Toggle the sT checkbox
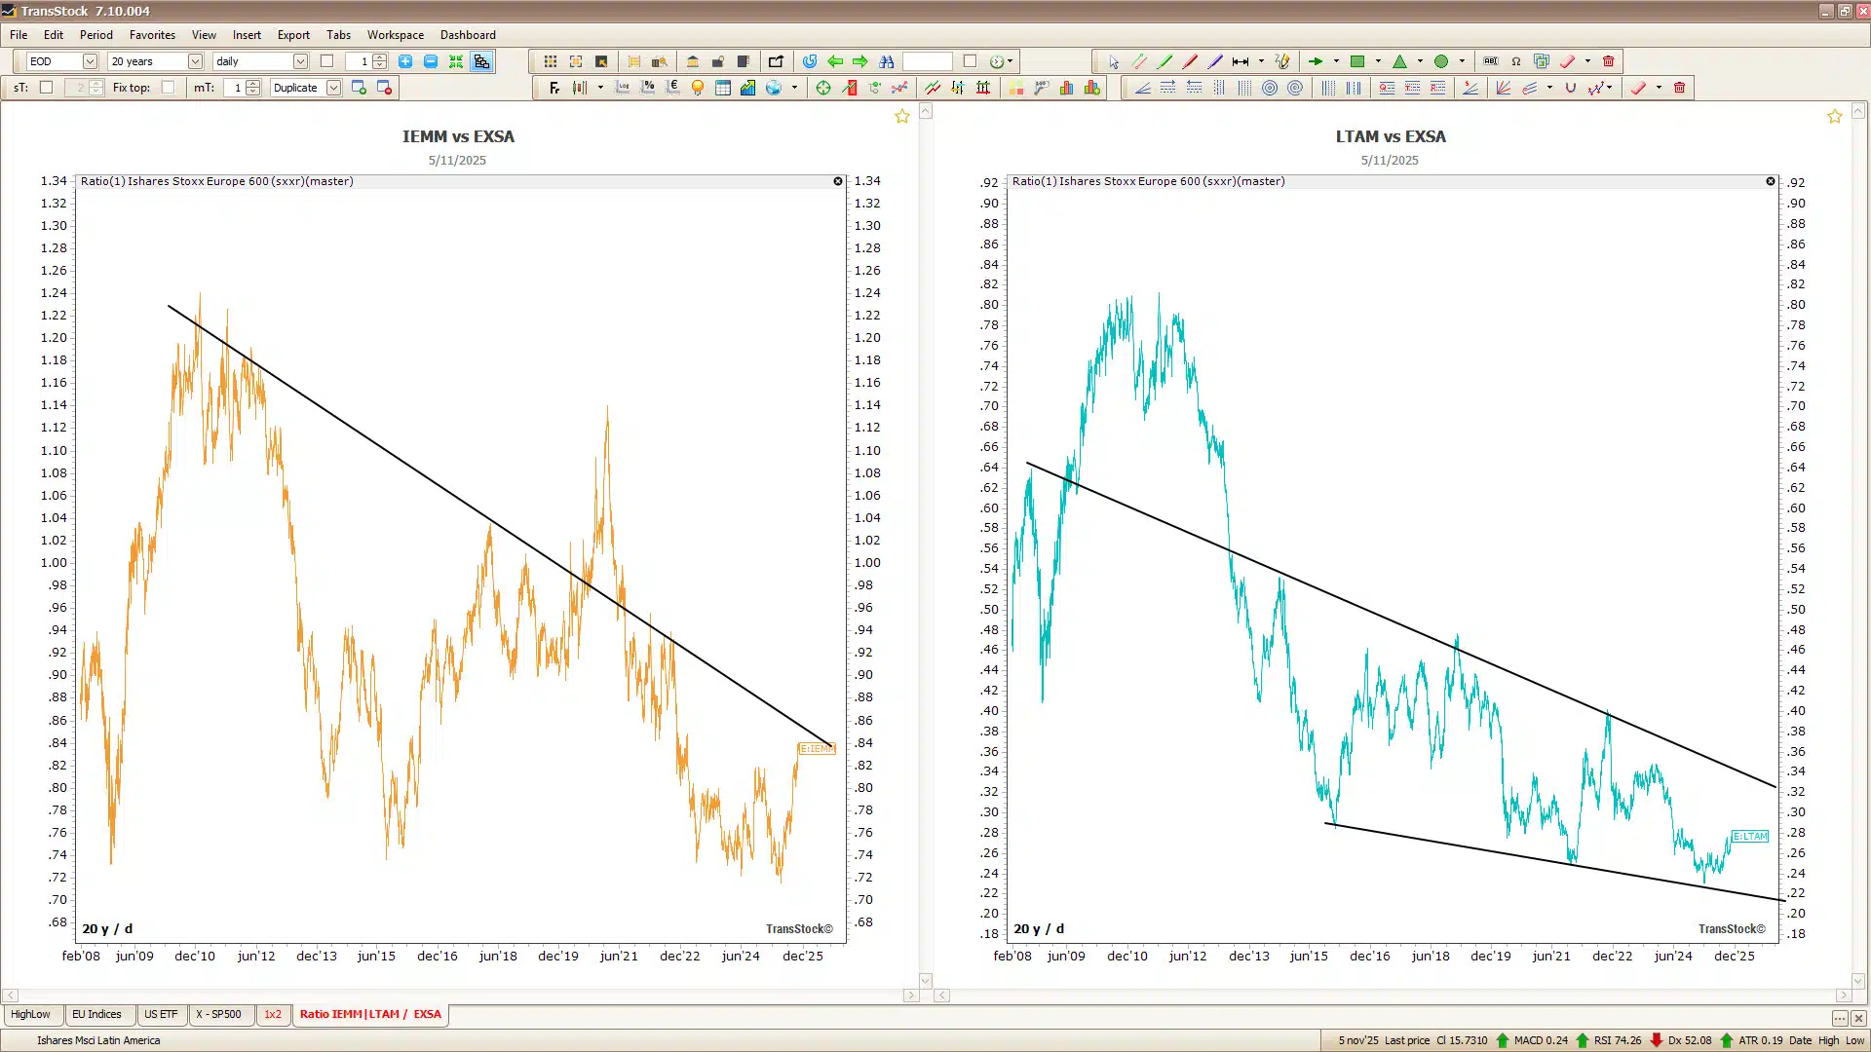This screenshot has height=1052, width=1871. [46, 88]
